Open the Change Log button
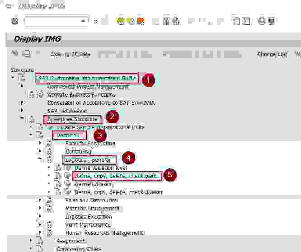 (272, 55)
